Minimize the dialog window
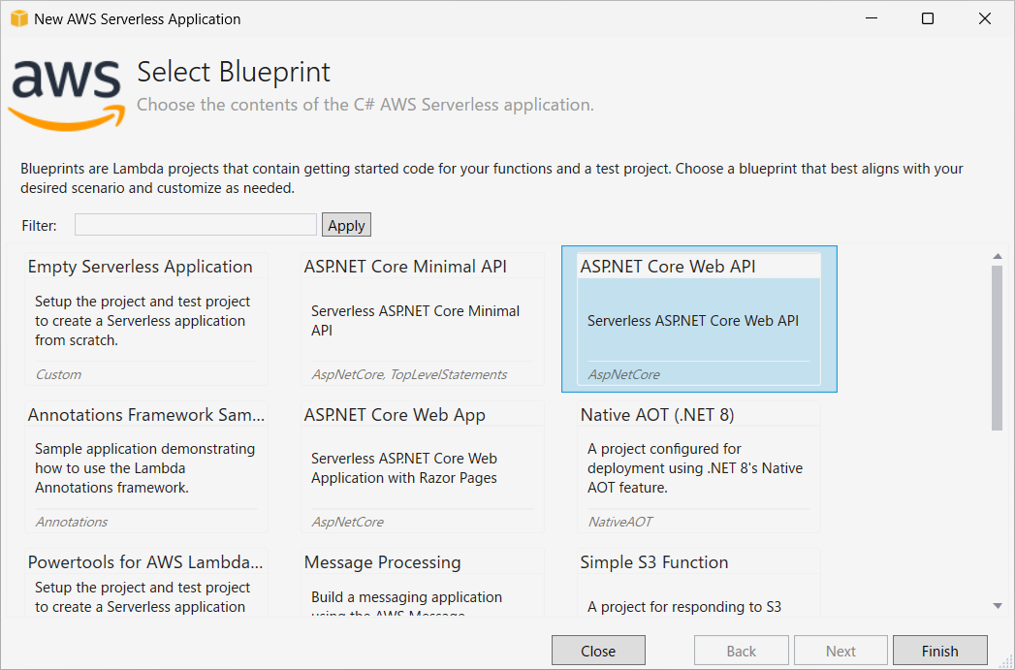Image resolution: width=1015 pixels, height=670 pixels. [x=872, y=18]
